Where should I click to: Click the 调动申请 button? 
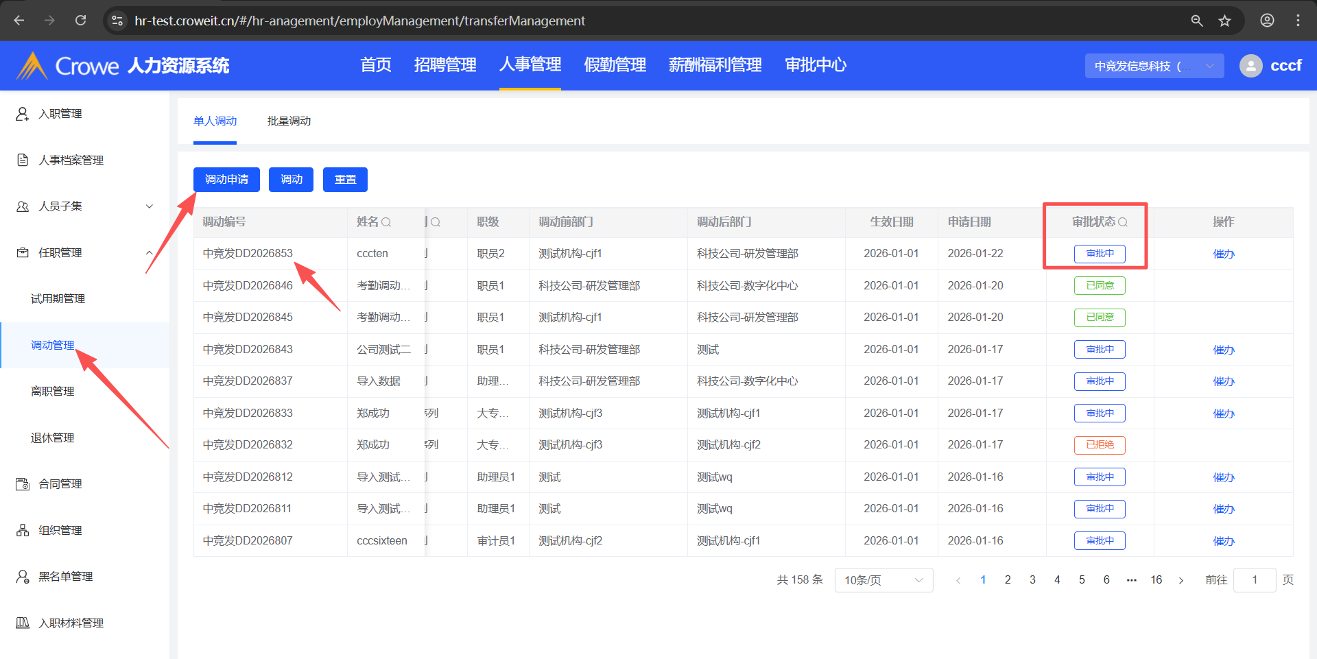point(226,180)
